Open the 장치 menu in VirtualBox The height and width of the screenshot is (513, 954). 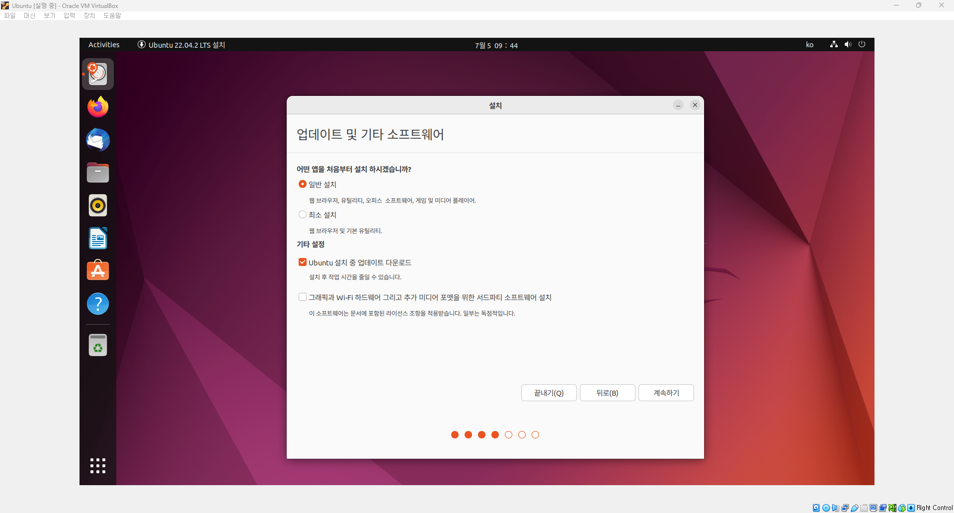tap(89, 15)
